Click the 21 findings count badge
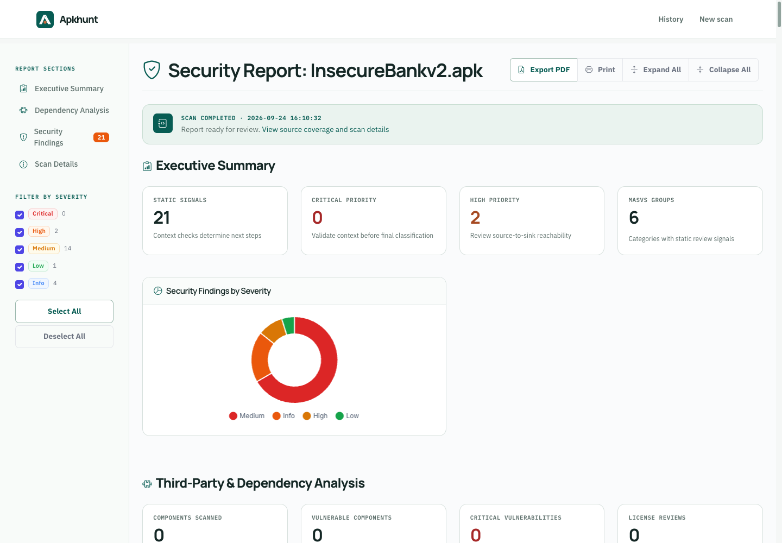The height and width of the screenshot is (543, 782). [101, 137]
